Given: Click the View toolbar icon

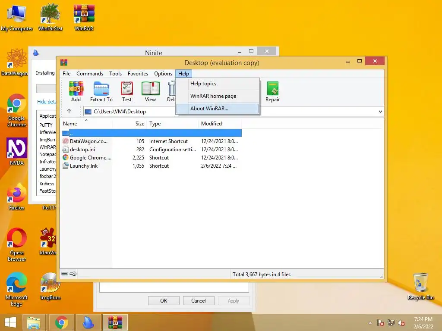Looking at the screenshot, I should pos(150,91).
